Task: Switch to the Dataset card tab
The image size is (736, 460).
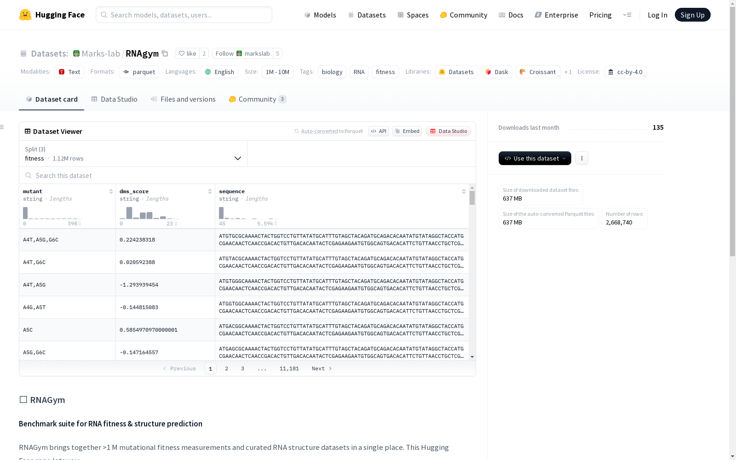Action: [52, 99]
